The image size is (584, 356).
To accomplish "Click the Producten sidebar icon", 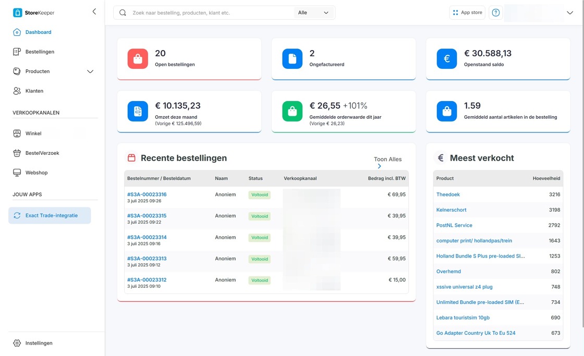I will point(17,71).
